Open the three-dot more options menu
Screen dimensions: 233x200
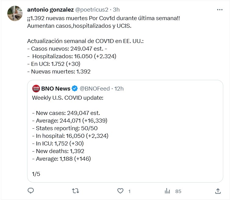220,10
